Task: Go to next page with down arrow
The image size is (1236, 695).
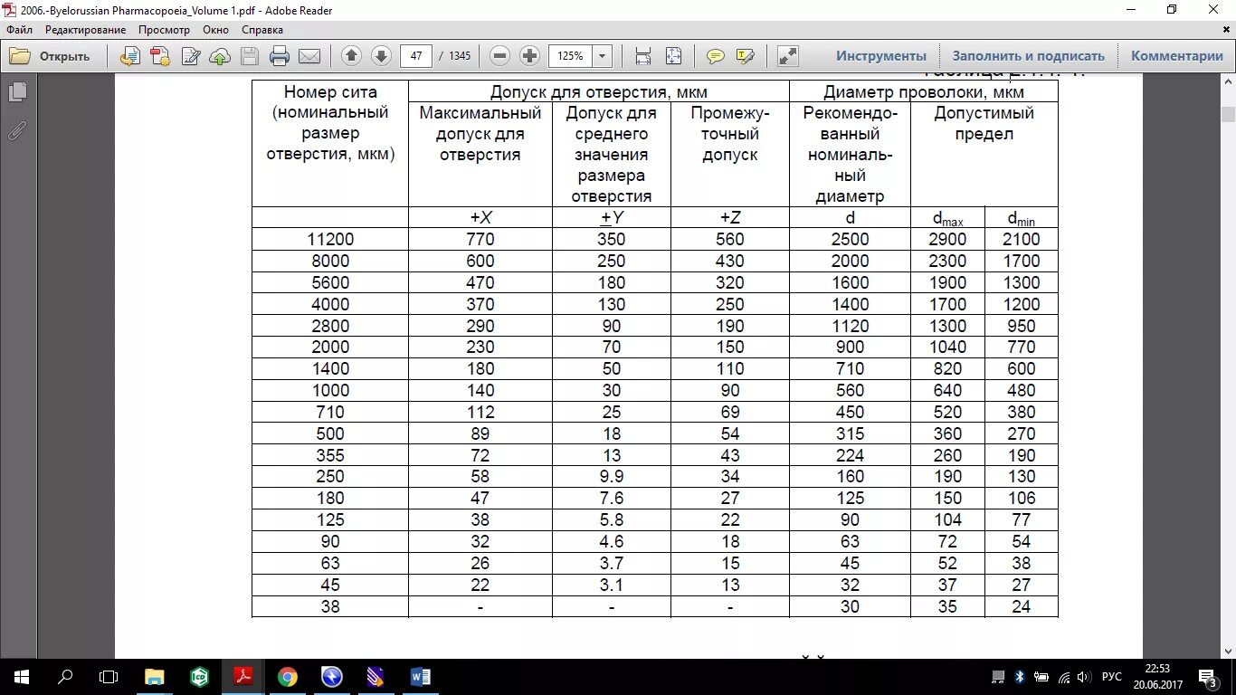Action: pos(381,56)
